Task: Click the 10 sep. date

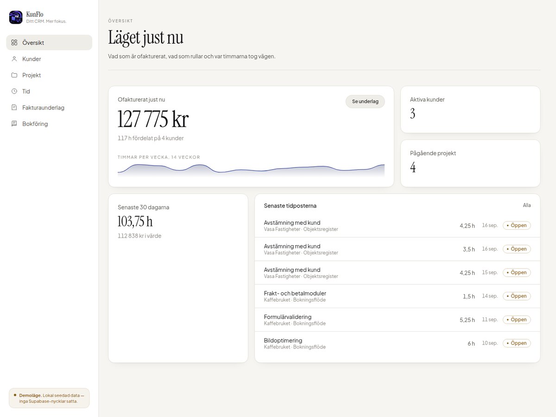Action: pos(490,343)
